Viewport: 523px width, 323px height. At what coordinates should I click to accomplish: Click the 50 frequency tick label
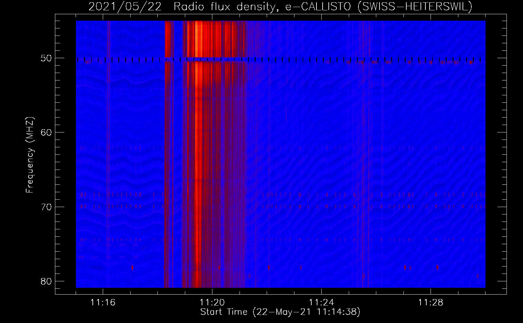46,58
